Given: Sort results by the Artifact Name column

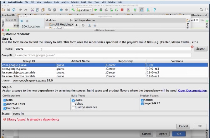Looking at the screenshot, I should pyautogui.click(x=80, y=61).
